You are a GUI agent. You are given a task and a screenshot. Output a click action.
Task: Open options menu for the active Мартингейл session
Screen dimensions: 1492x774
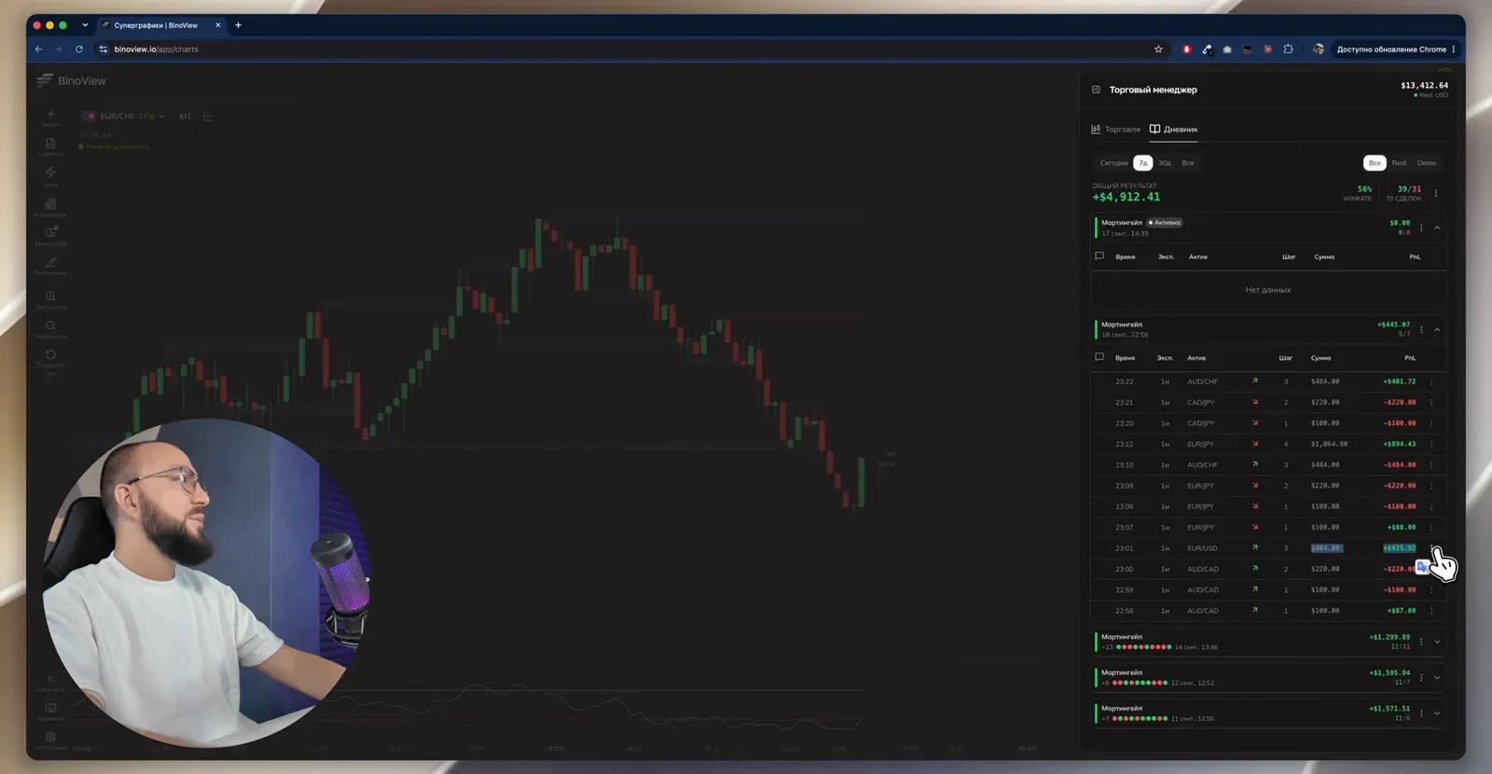pos(1421,228)
